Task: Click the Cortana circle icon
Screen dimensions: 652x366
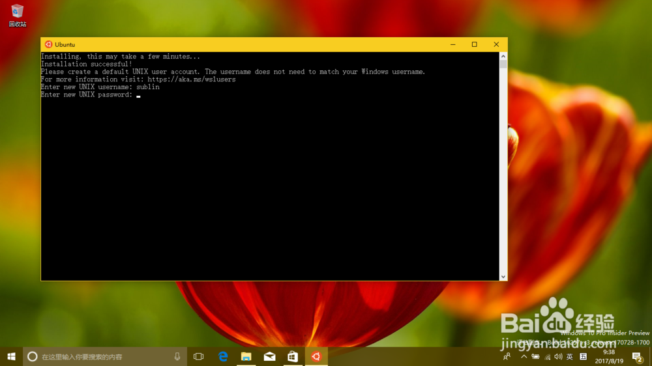Action: pos(32,356)
